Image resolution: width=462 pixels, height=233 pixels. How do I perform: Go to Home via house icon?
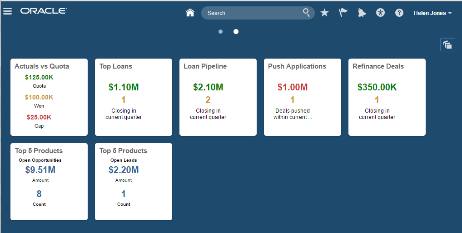coord(190,13)
